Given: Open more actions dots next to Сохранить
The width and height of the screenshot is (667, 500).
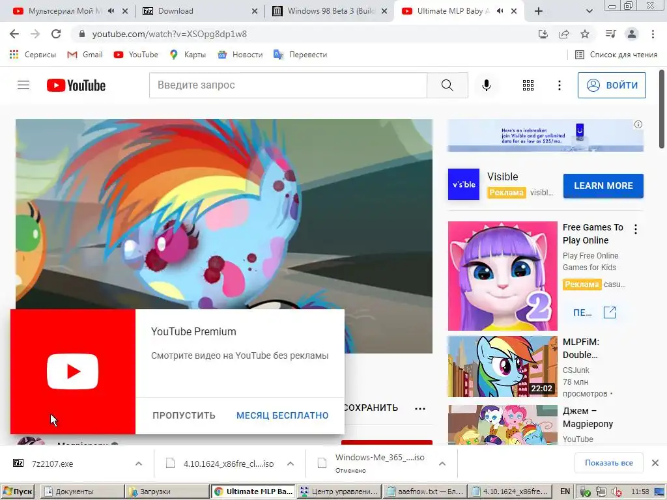Looking at the screenshot, I should pos(420,409).
